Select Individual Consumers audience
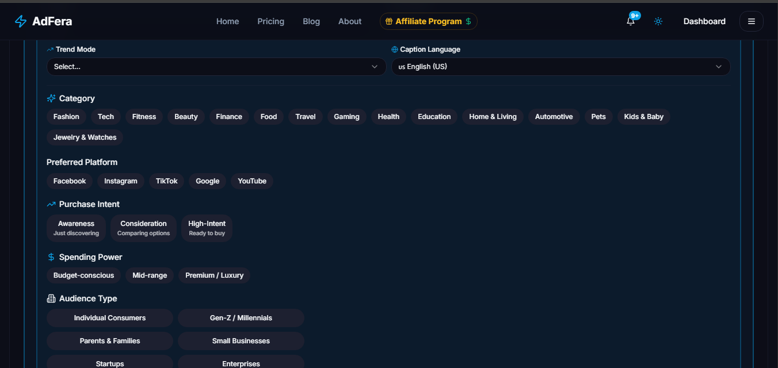 (110, 318)
